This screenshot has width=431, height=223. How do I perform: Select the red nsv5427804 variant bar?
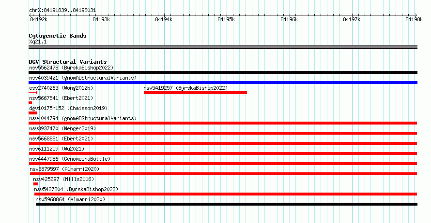226,194
